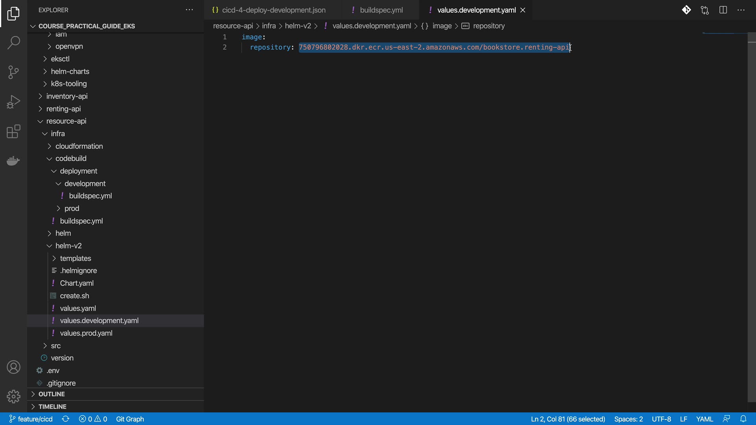Open the Docker view in sidebar

pyautogui.click(x=13, y=161)
